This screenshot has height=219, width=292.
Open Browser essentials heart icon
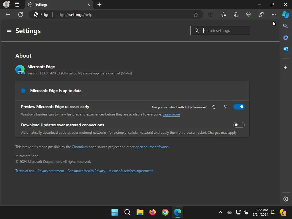(249, 15)
